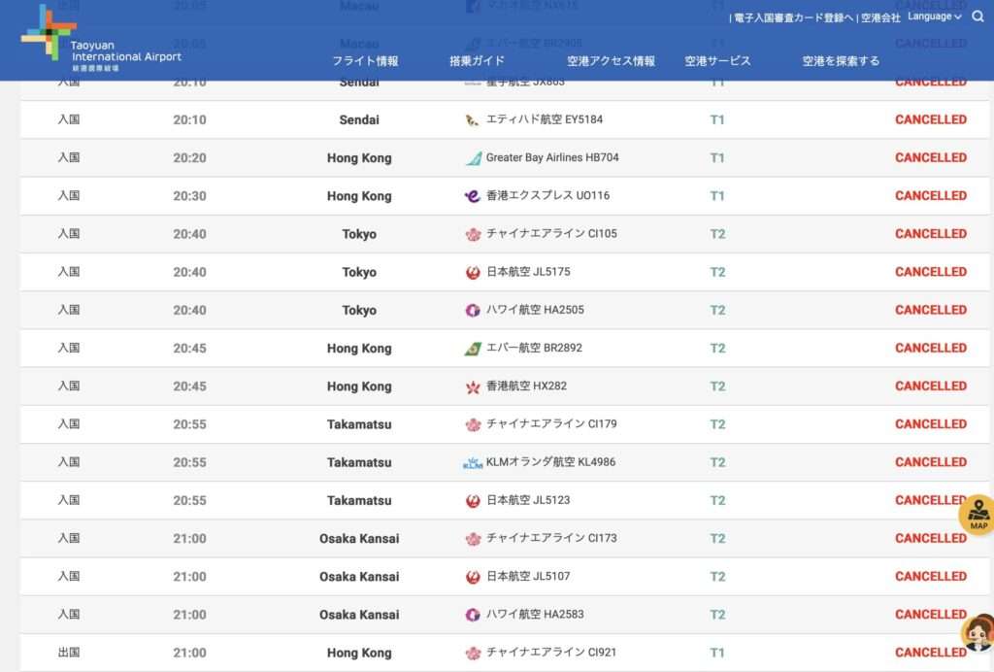Follow the 電子入国審査カード登録へ link
This screenshot has width=994, height=672.
pos(794,17)
